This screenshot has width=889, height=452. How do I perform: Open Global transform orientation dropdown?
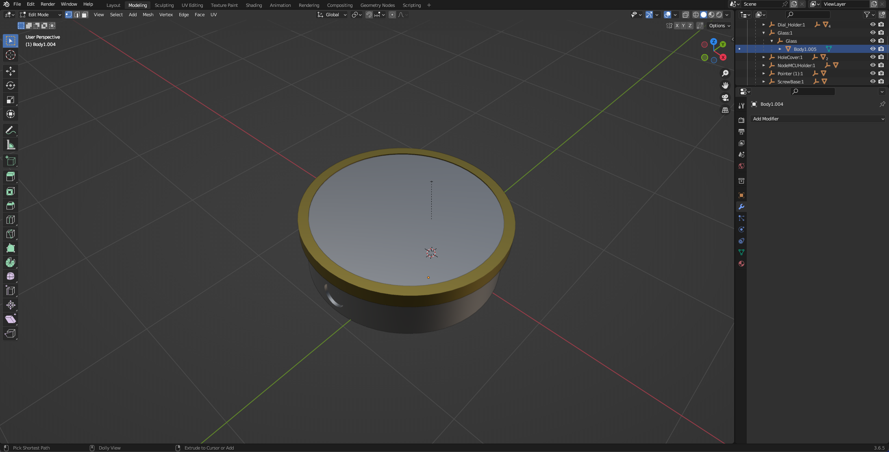click(x=332, y=15)
